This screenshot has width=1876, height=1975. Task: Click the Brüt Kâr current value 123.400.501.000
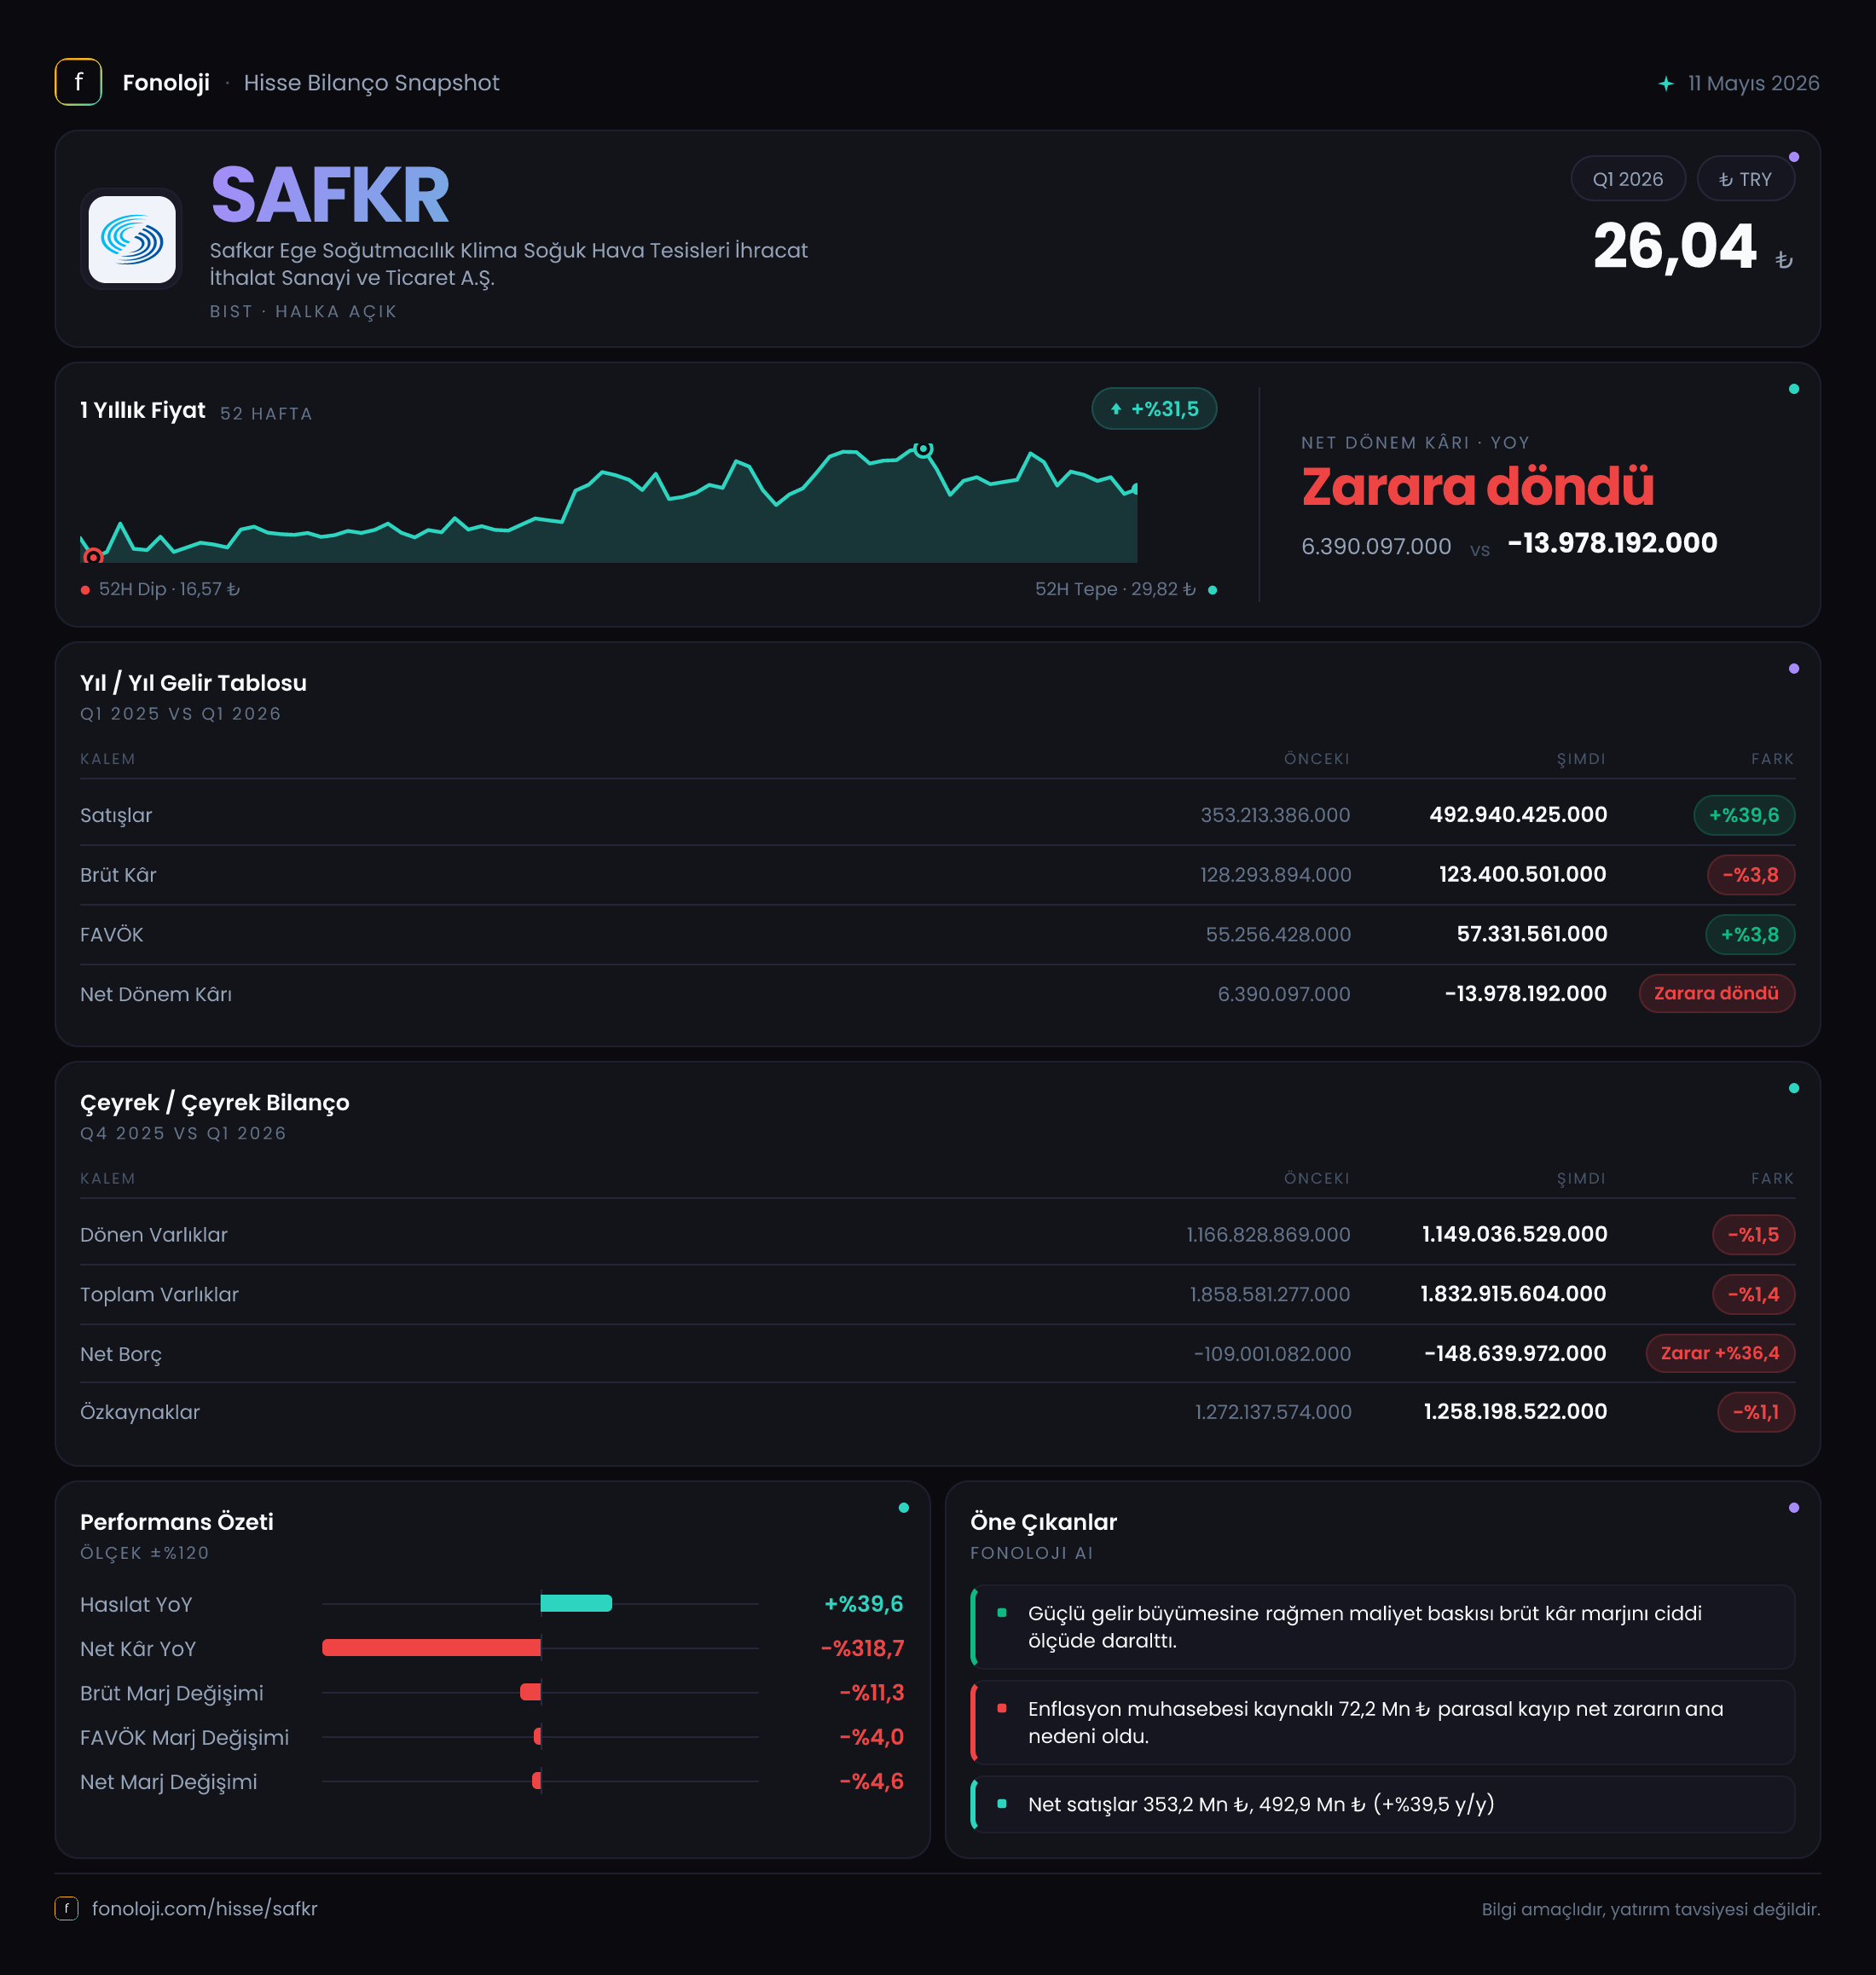pos(1522,875)
